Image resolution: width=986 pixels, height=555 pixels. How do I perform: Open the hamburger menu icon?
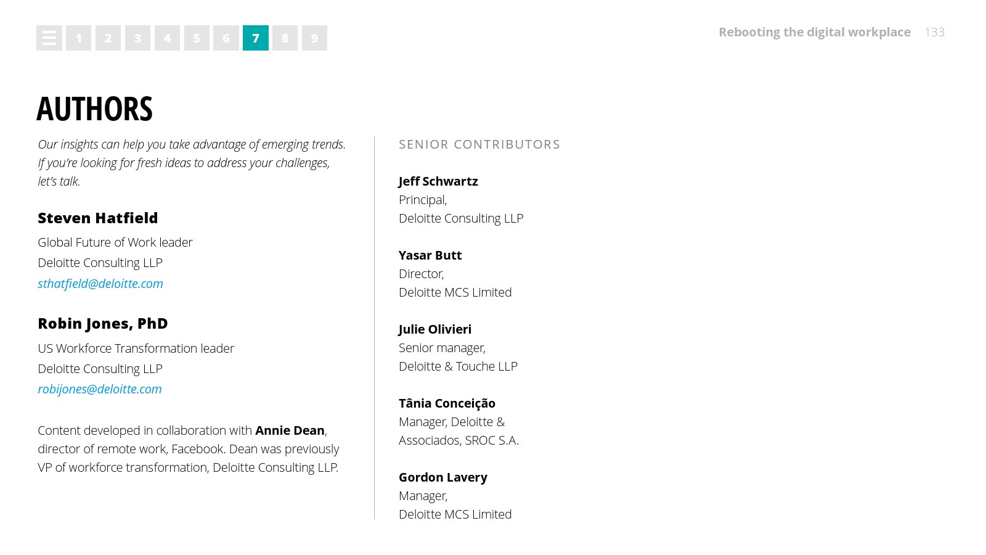point(49,38)
